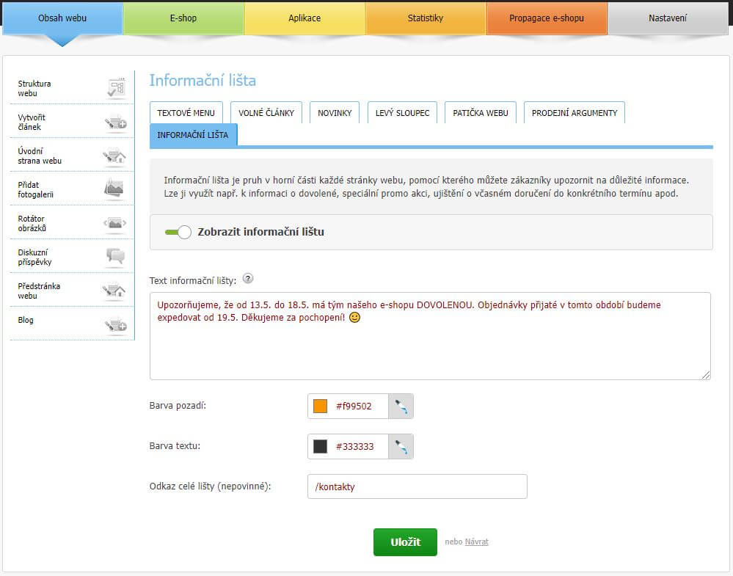
Task: Open eyedropper picker for Barva textu
Action: [401, 447]
